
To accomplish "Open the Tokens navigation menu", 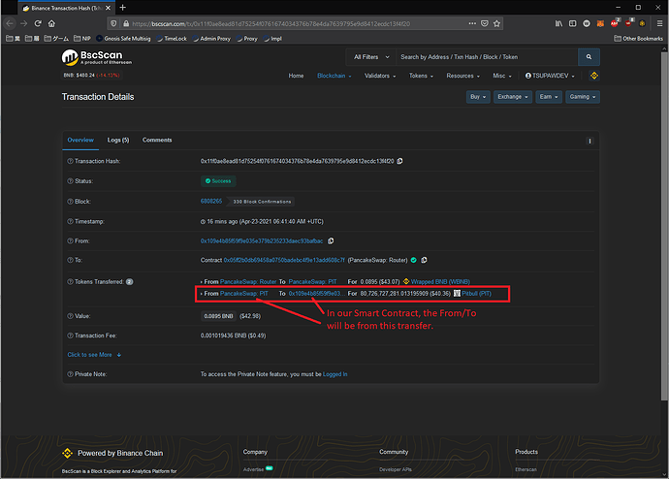I will coord(421,76).
